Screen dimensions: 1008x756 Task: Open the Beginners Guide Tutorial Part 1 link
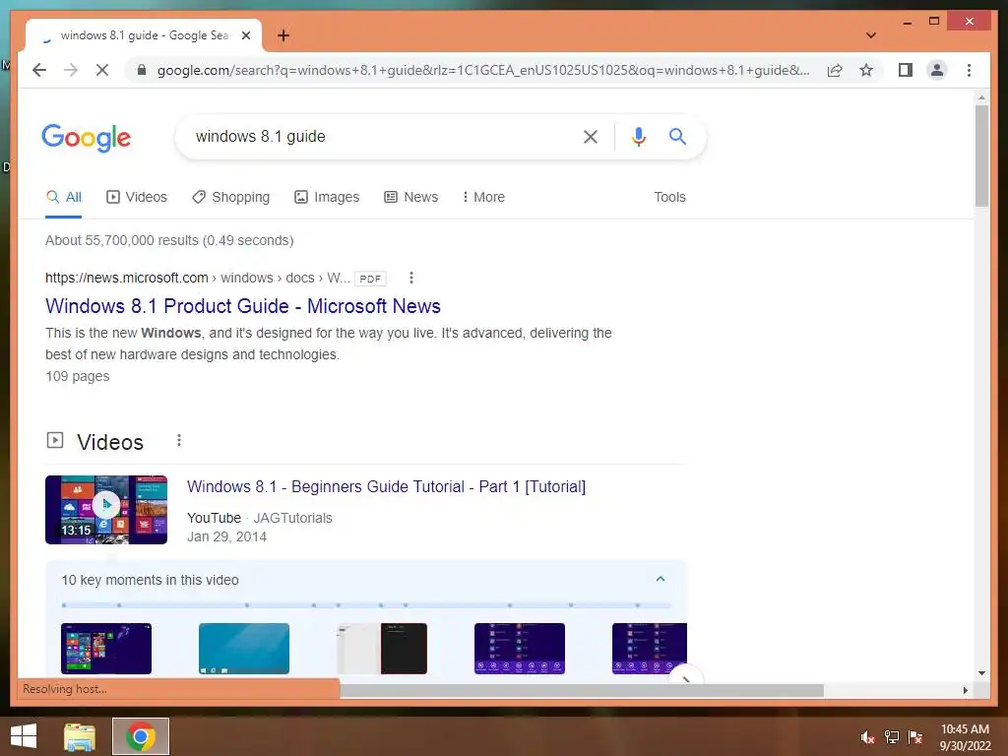click(386, 486)
